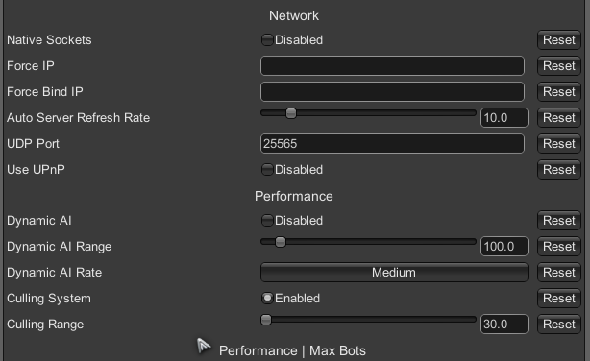Screen dimensions: 590x361
Task: Open the Dynamic AI Rate Medium selector
Action: 394,273
